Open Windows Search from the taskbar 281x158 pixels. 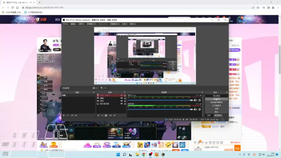tap(124, 154)
